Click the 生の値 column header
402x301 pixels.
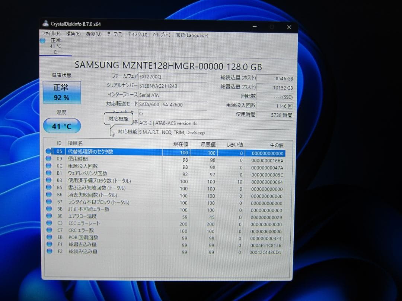tap(277, 145)
